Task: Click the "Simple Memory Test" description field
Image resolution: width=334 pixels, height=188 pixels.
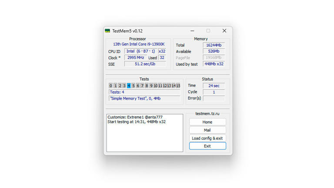Action: (x=144, y=98)
